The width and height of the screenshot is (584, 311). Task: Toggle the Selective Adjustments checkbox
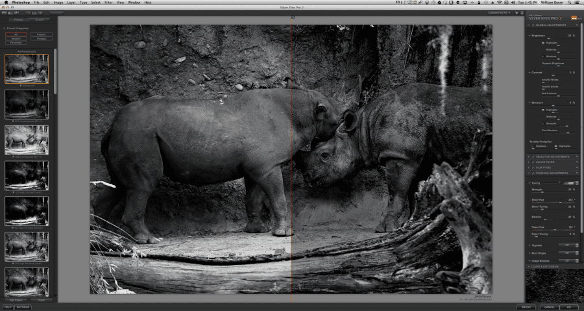pyautogui.click(x=533, y=157)
